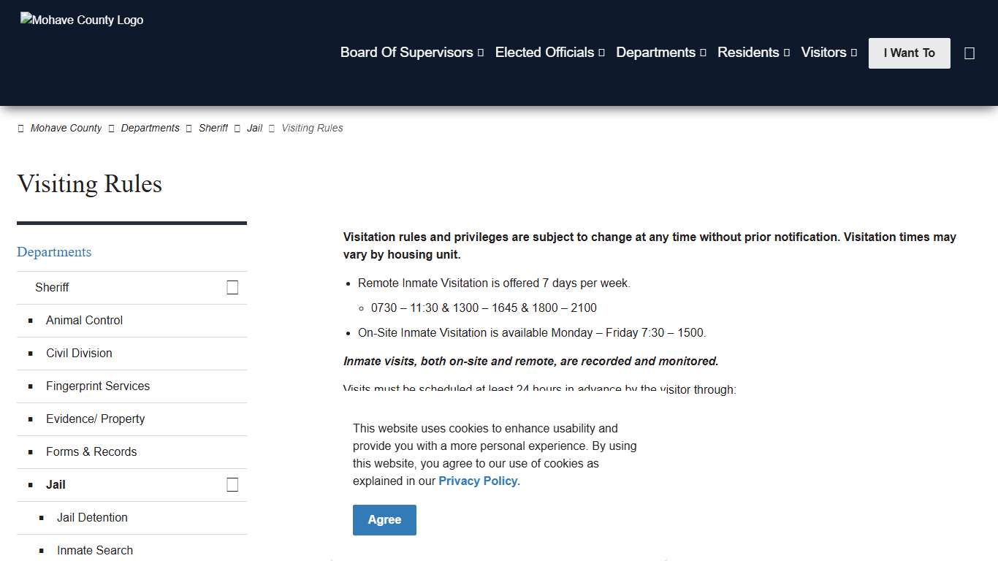
Task: Open the Visitors navigation menu
Action: click(x=829, y=53)
